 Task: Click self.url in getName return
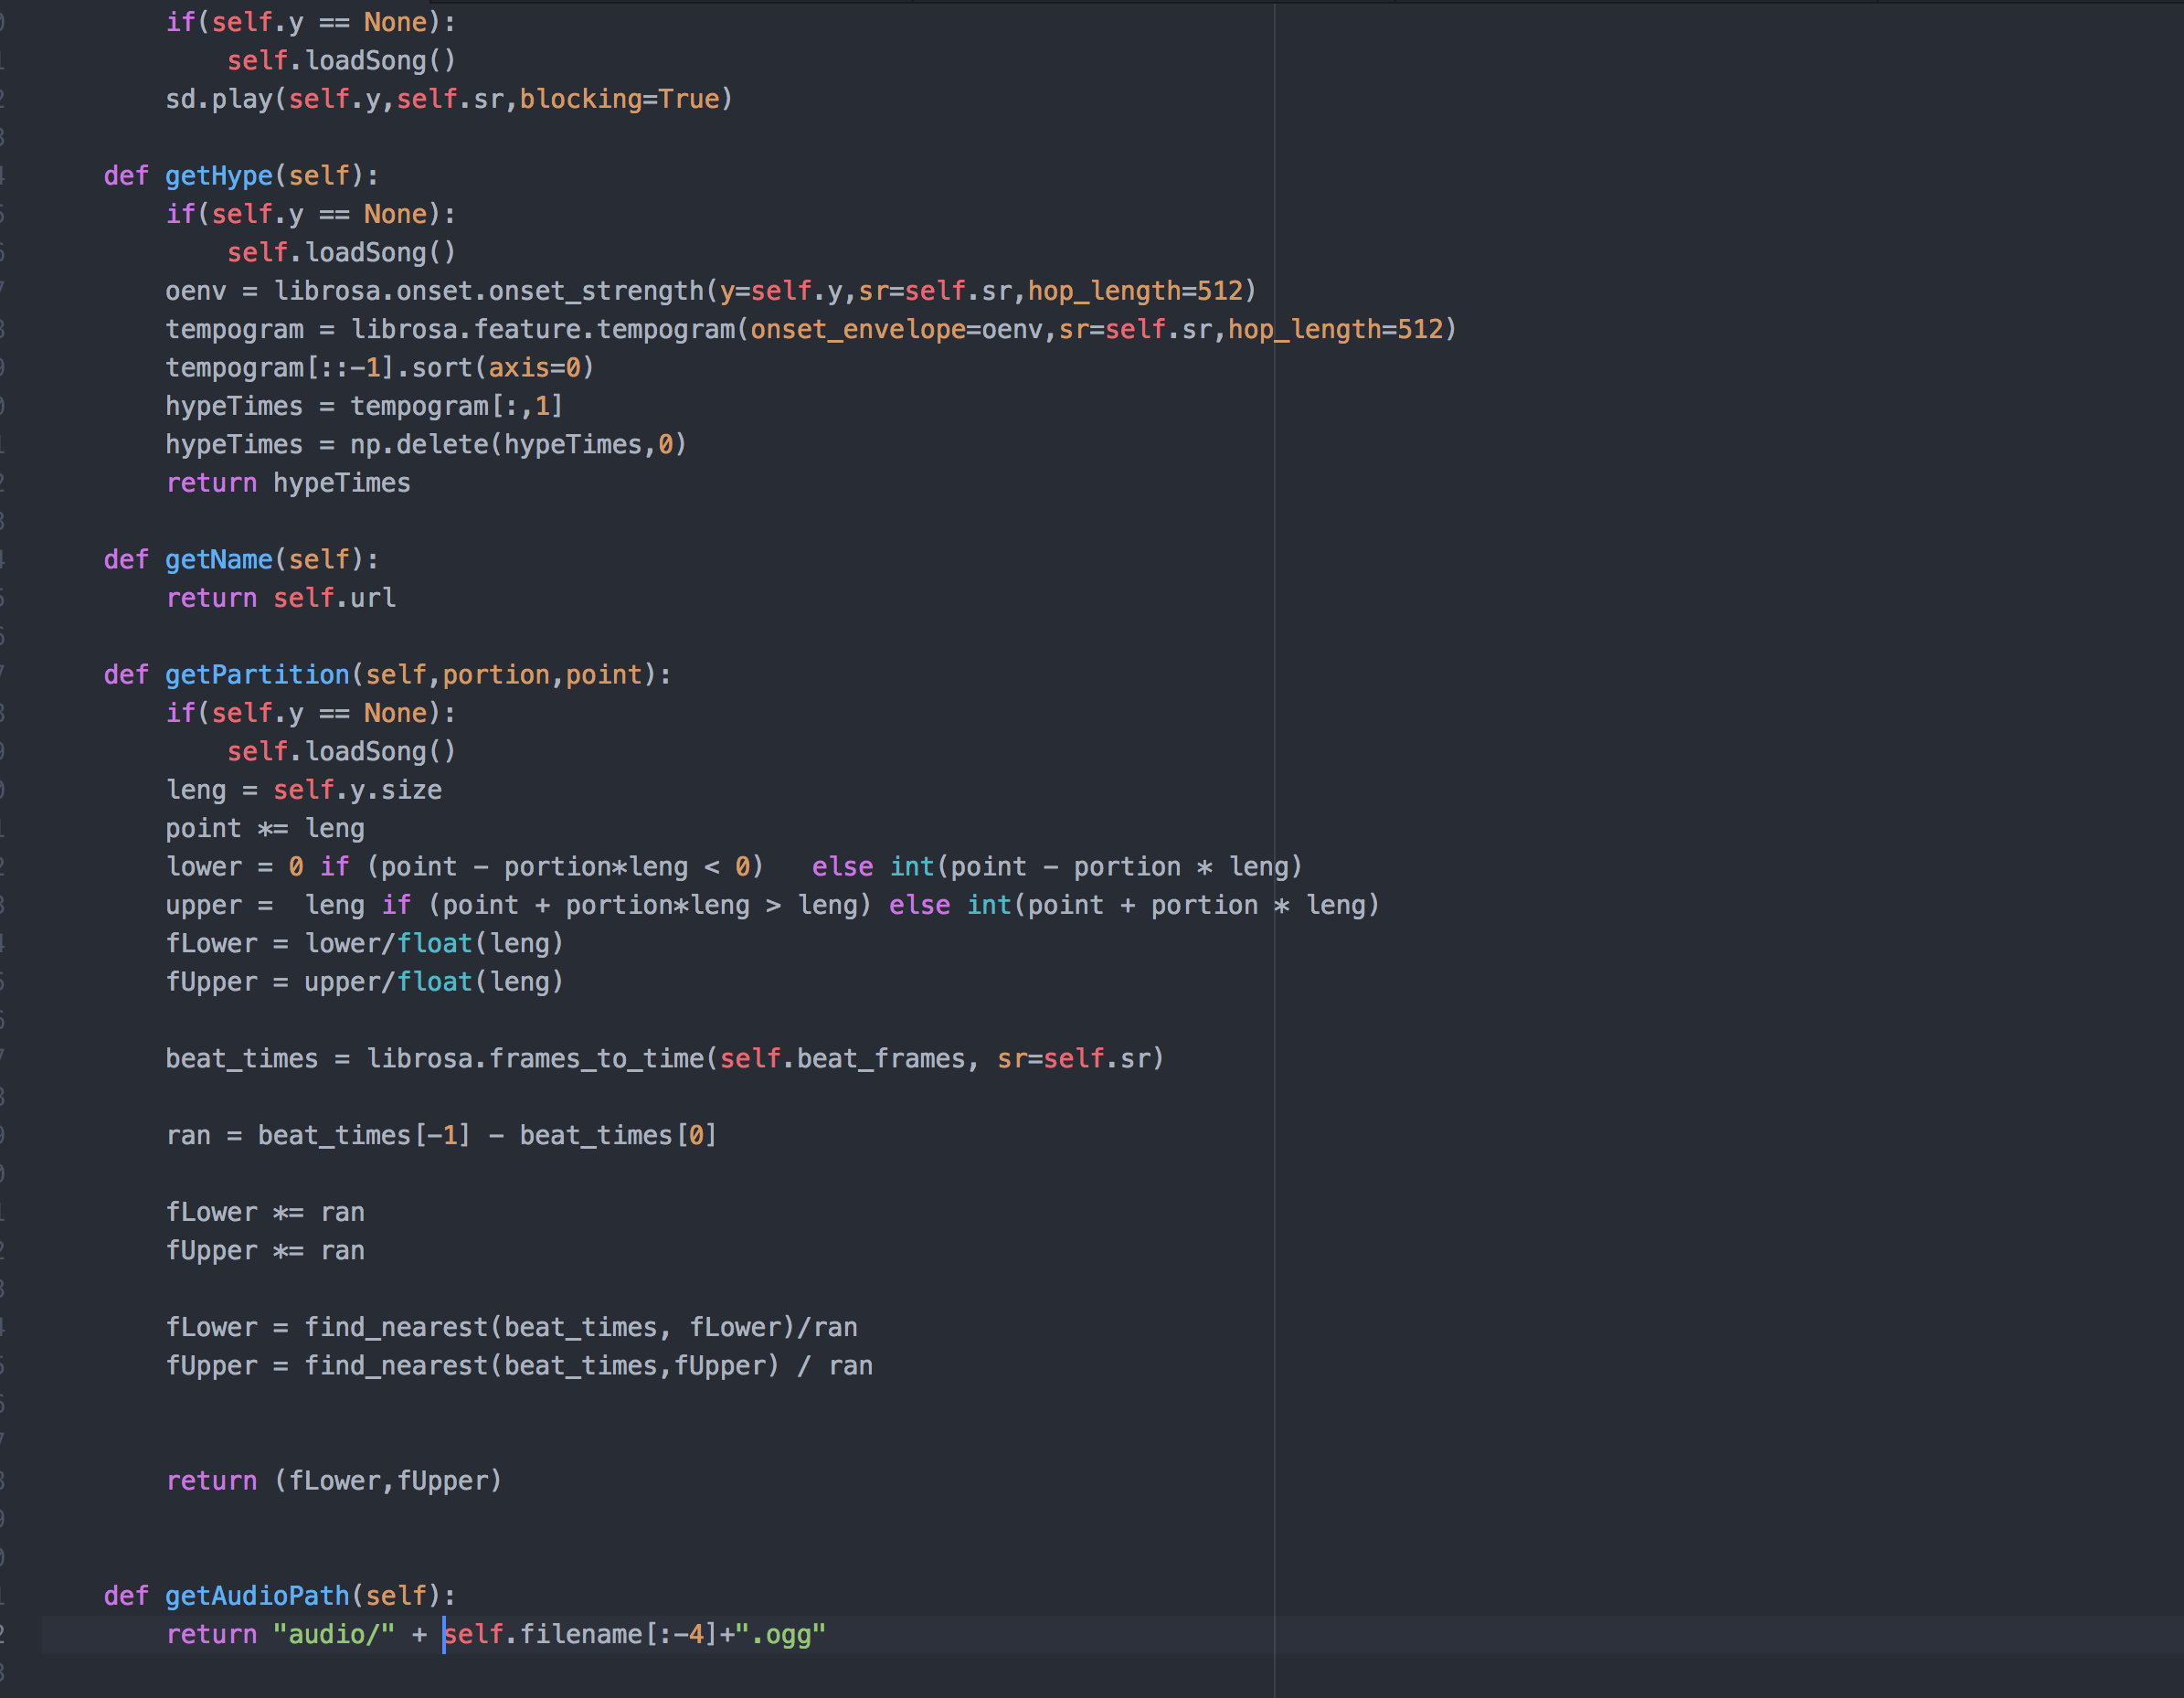click(334, 598)
